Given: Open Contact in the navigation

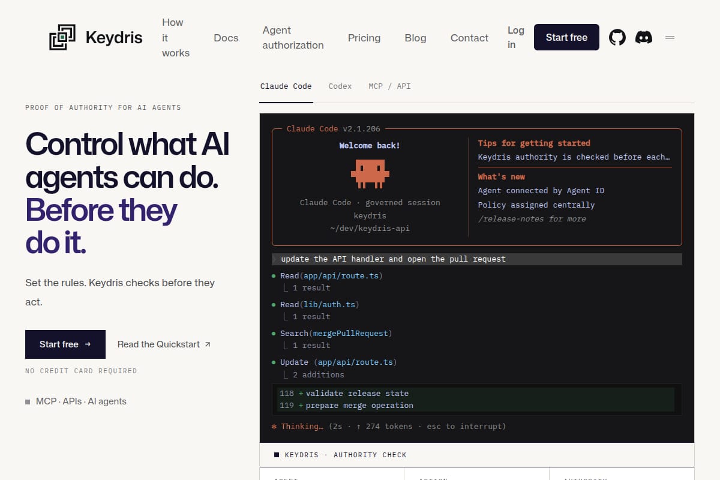Looking at the screenshot, I should (469, 37).
